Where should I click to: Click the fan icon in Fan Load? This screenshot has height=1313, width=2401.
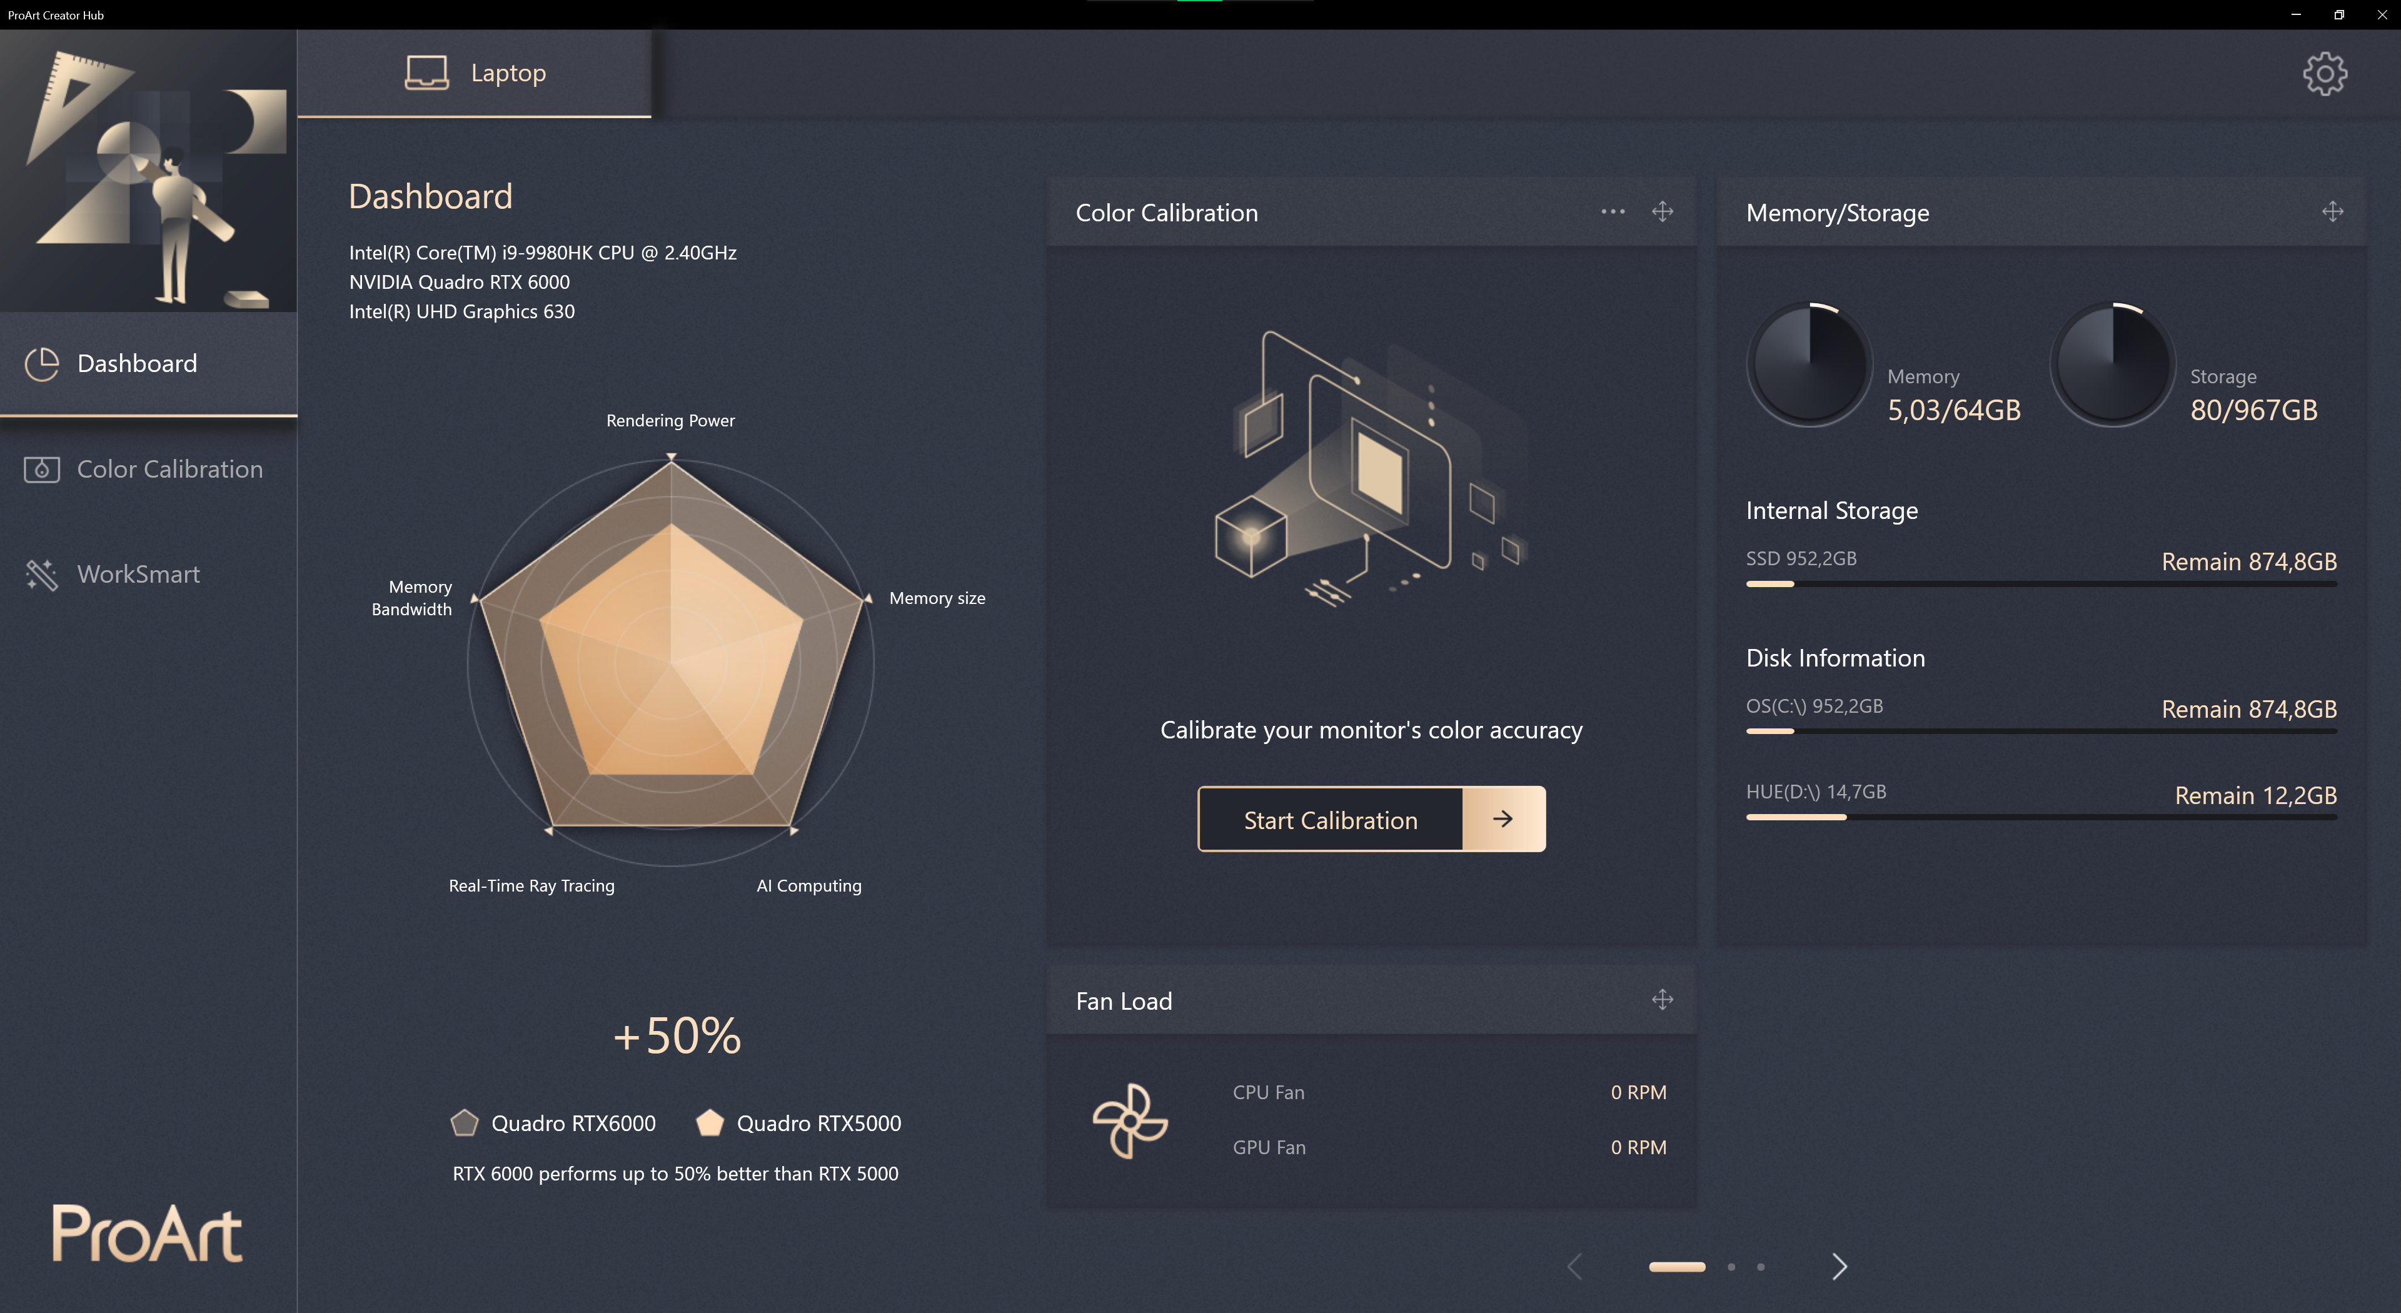[x=1130, y=1120]
